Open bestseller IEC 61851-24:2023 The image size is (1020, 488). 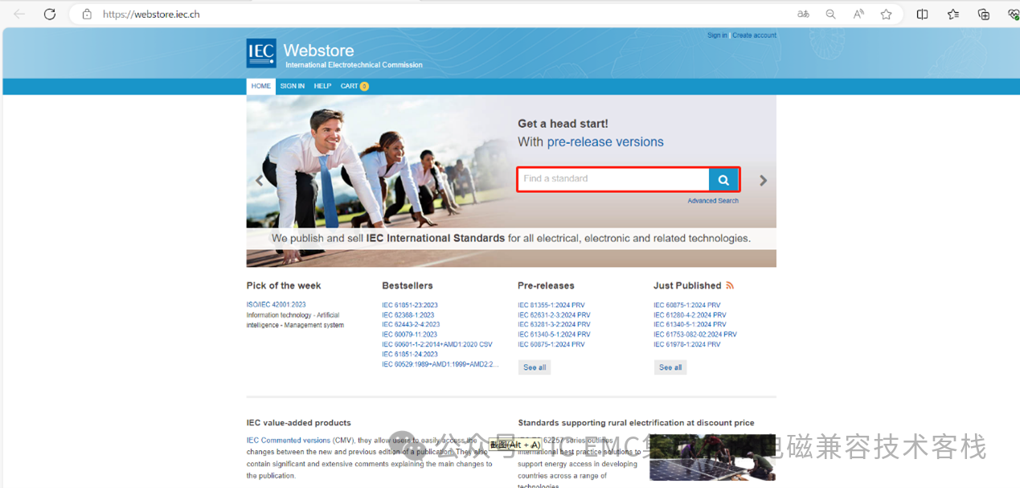pos(410,354)
